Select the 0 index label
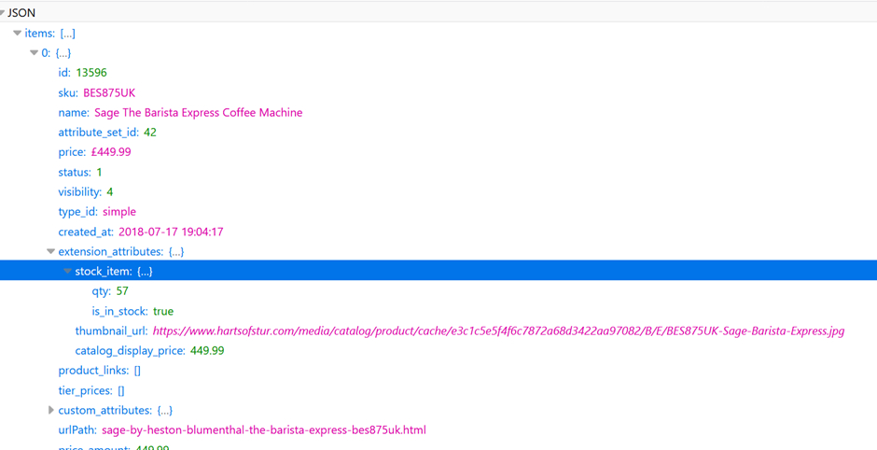 click(47, 53)
